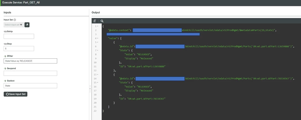Click the $top label
The height and width of the screenshot is (120, 301).
[9, 44]
